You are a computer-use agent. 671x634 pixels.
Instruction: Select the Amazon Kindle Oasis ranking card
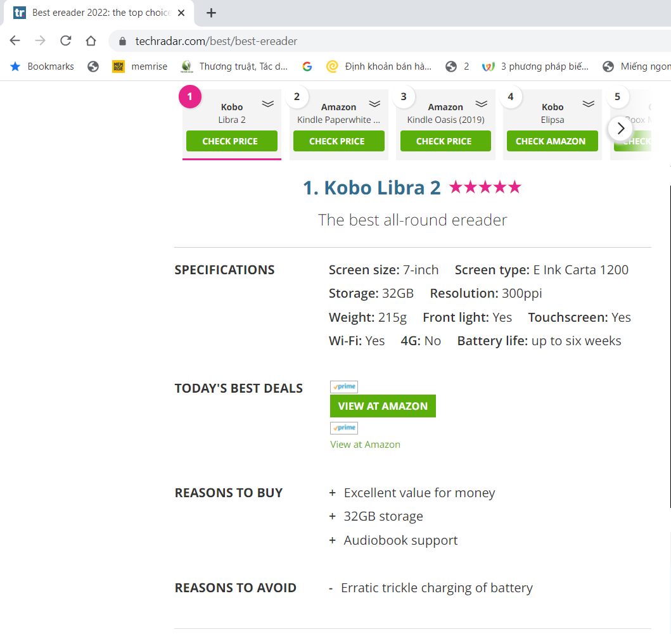[445, 124]
